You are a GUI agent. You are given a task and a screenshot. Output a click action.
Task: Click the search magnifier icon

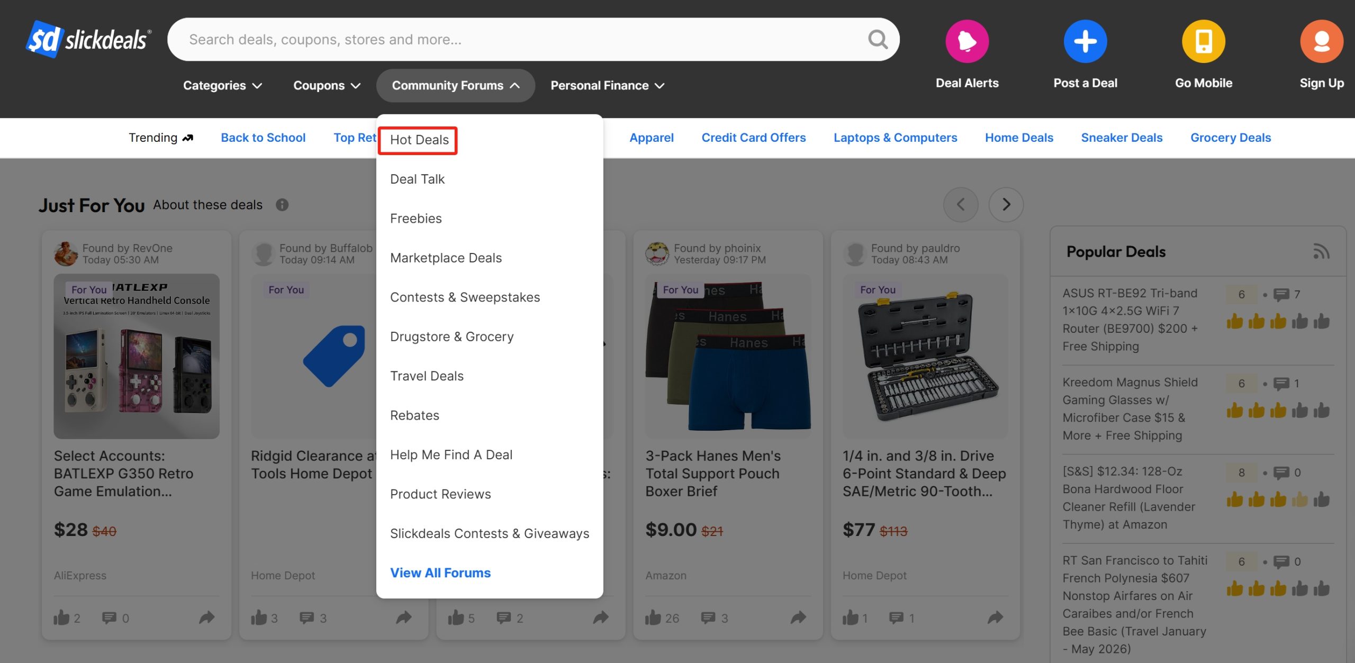click(878, 39)
